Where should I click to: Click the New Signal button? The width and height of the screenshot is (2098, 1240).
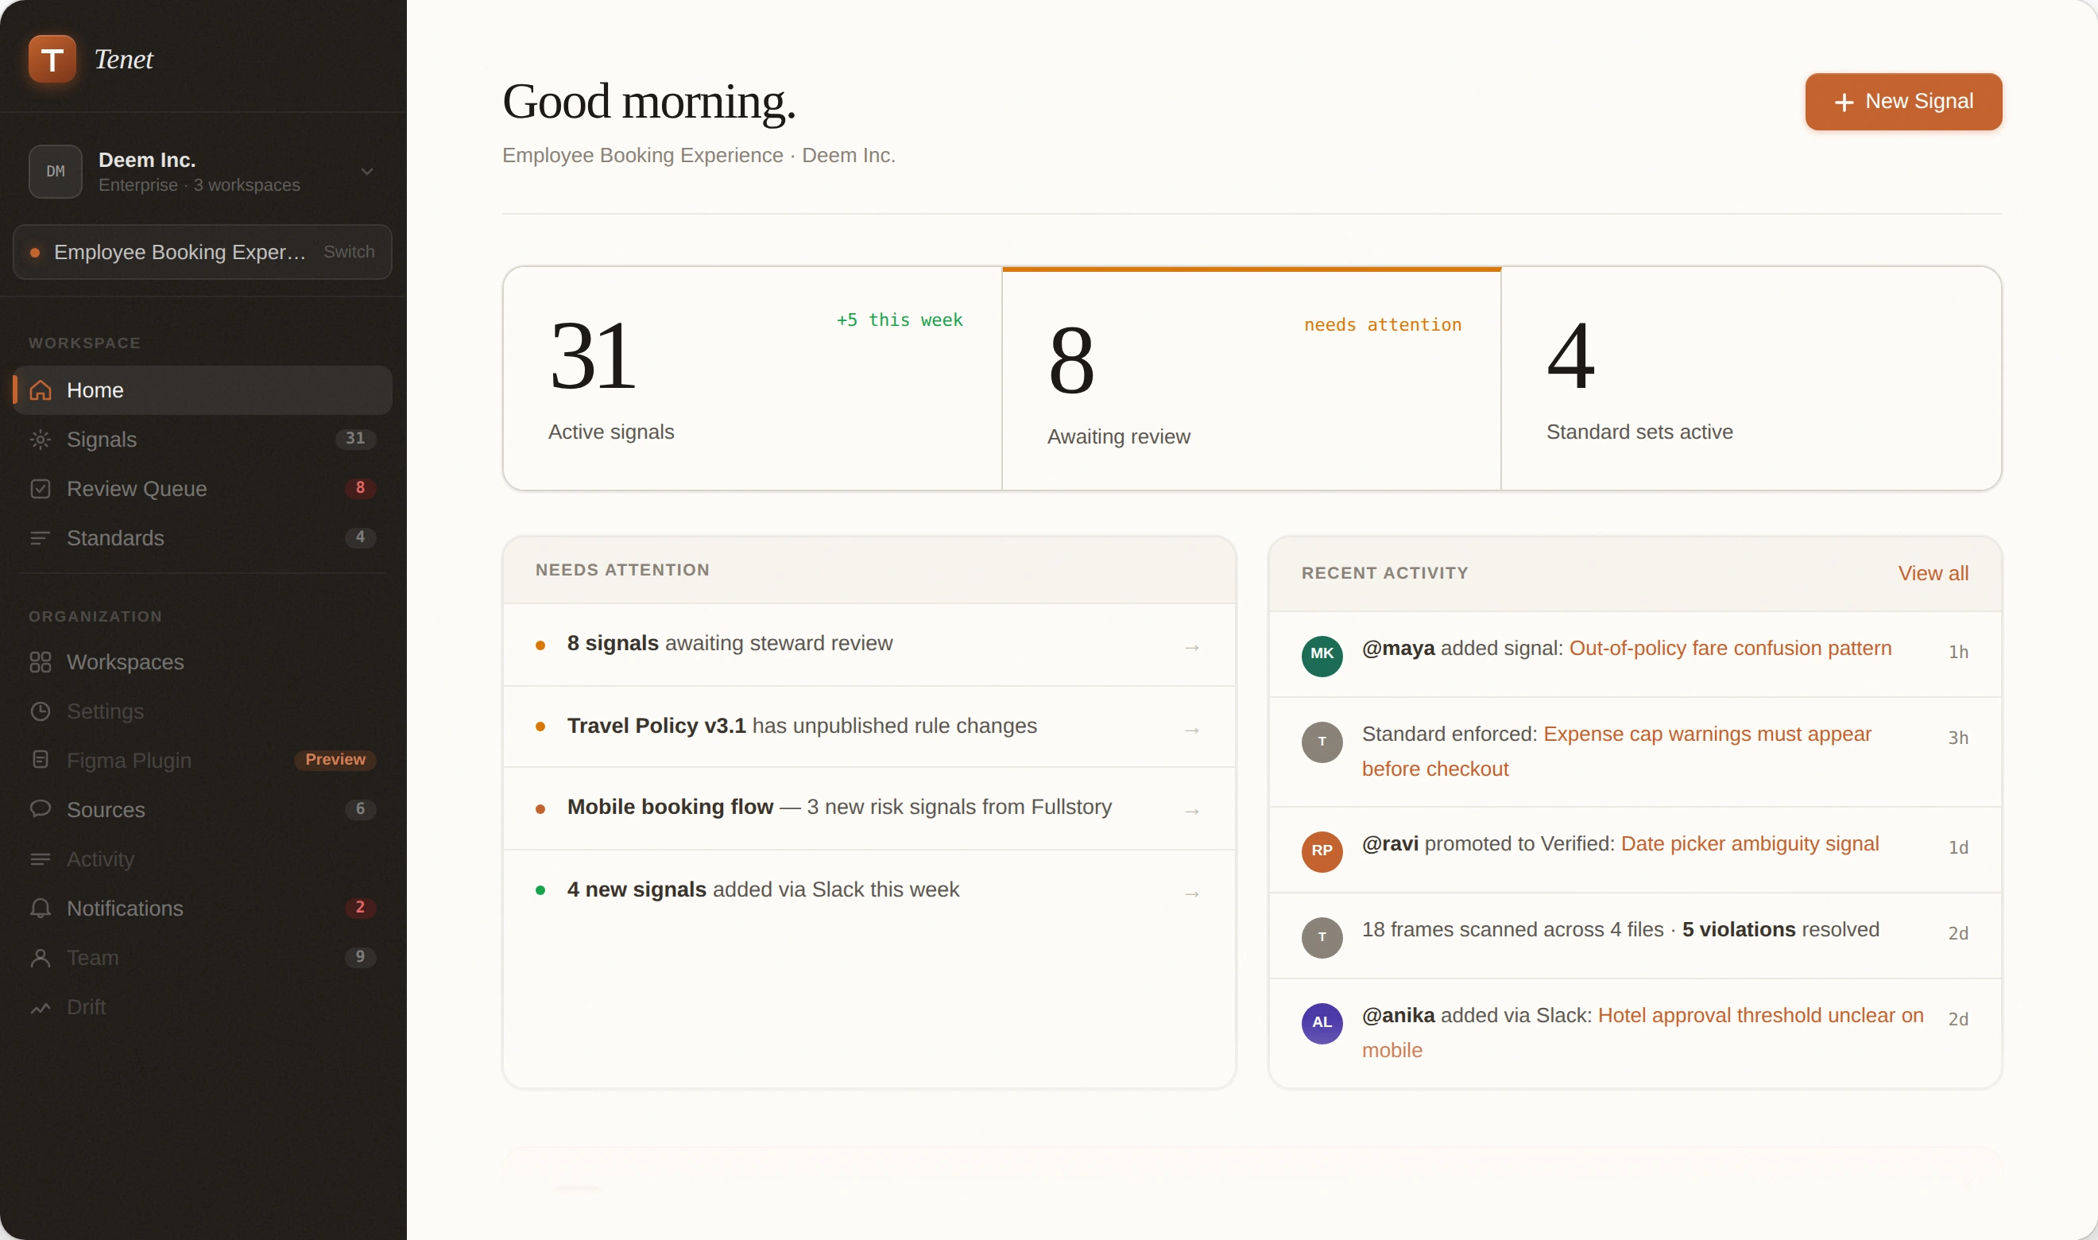pyautogui.click(x=1903, y=102)
